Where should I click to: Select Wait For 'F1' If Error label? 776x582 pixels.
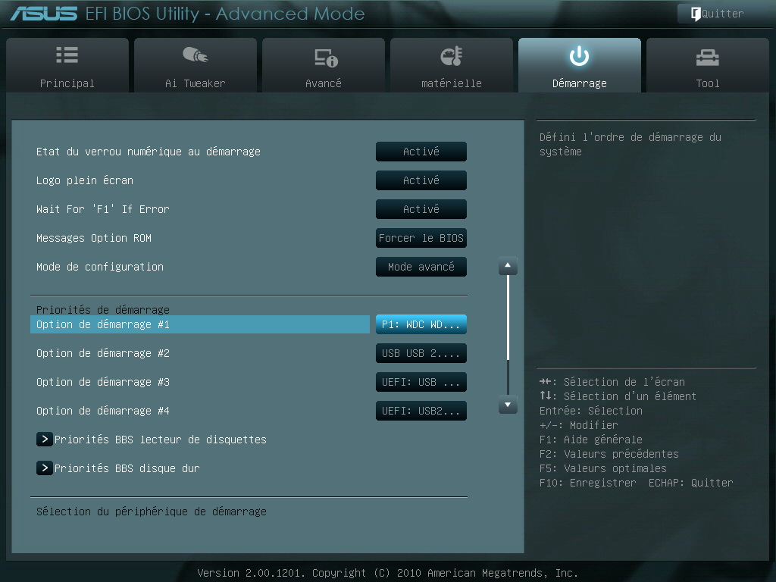click(102, 209)
